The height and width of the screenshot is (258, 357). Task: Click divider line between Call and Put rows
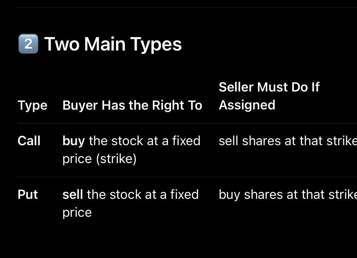[x=187, y=177]
